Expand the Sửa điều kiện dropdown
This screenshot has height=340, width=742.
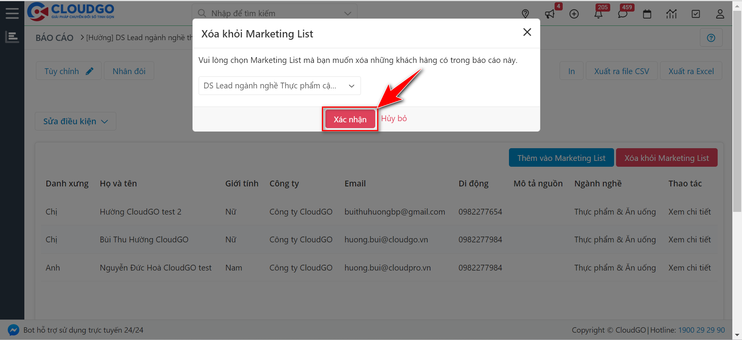coord(75,122)
